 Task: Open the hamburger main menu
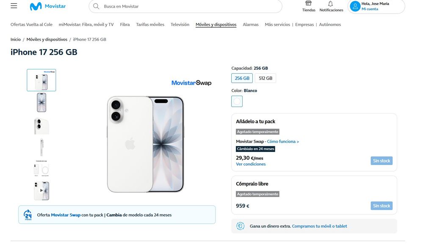[14, 6]
